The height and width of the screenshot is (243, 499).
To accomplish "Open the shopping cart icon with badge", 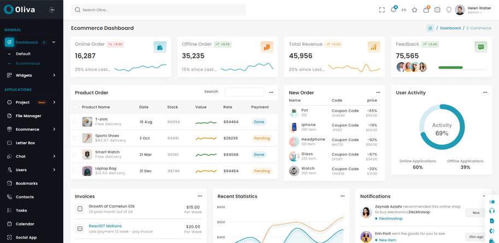I will click(x=426, y=10).
